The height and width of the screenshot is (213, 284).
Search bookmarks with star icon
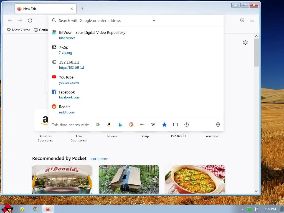pyautogui.click(x=164, y=125)
